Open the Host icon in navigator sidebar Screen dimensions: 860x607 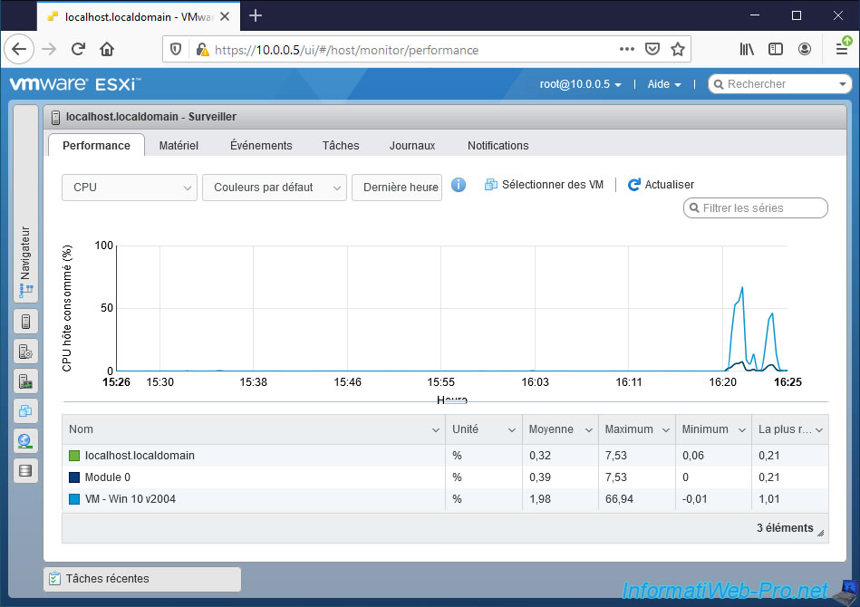coord(25,322)
